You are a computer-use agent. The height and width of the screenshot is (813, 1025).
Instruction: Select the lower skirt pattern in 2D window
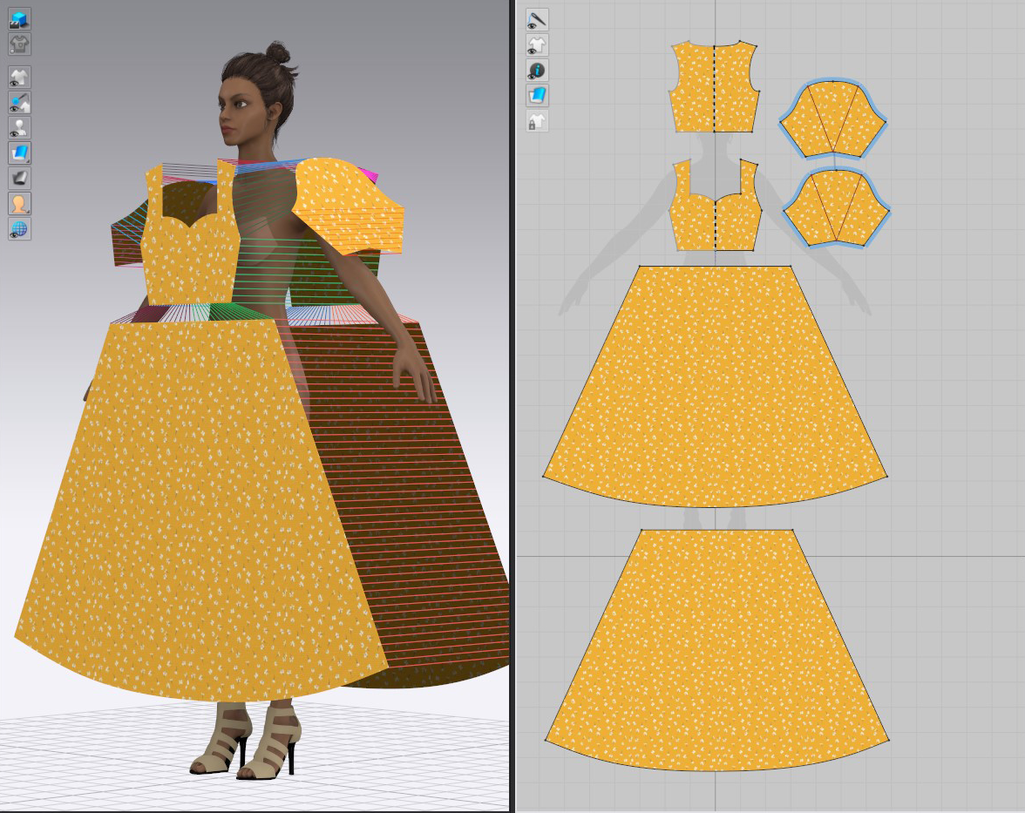tap(716, 654)
